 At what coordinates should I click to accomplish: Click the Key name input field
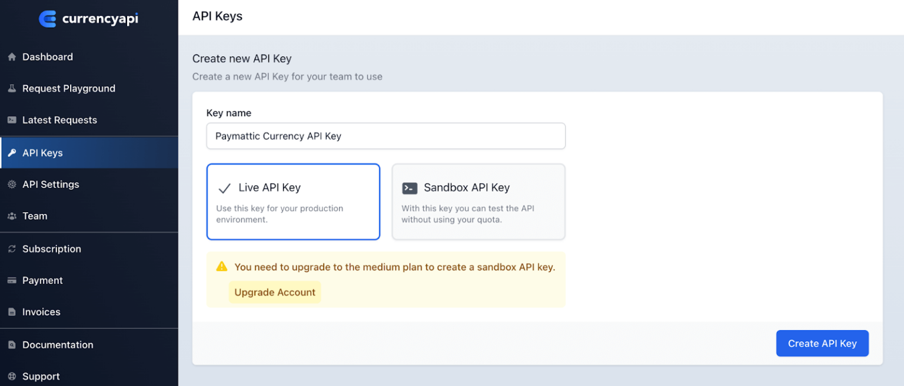coord(385,136)
